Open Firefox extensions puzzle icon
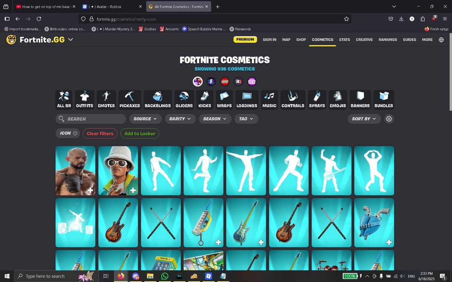452x282 pixels. click(x=423, y=19)
